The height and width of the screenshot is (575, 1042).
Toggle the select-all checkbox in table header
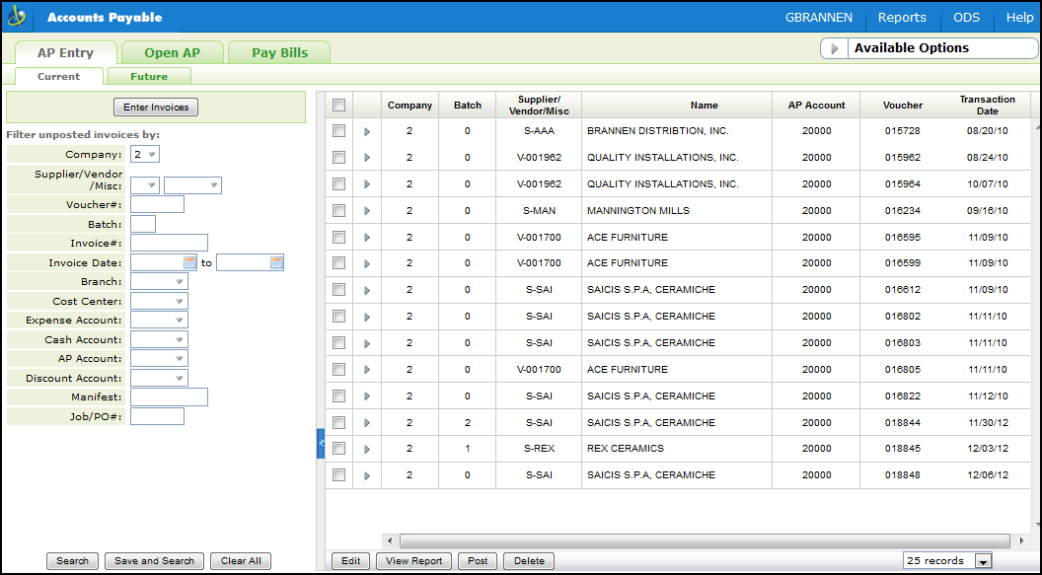click(x=339, y=106)
